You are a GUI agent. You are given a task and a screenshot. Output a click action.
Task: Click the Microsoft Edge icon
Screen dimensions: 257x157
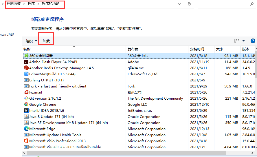[26, 129]
